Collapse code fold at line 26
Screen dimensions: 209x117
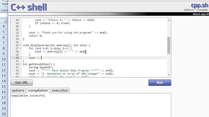(20, 45)
